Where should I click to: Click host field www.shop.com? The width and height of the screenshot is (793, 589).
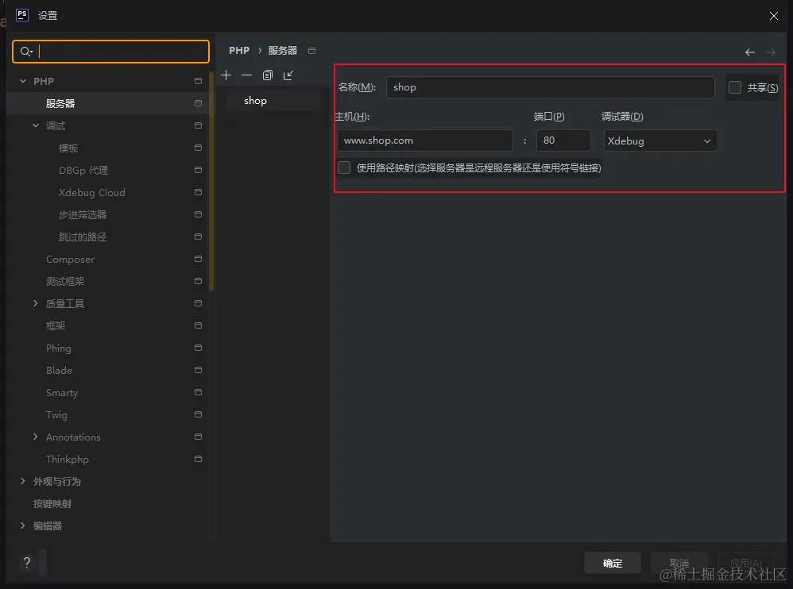coord(425,141)
